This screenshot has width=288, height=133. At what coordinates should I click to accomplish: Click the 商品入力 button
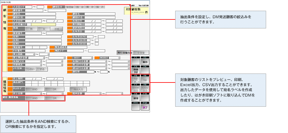coord(78,89)
